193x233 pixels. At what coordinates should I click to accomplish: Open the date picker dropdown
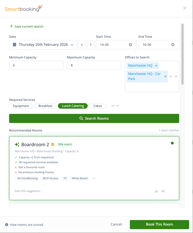[43, 45]
